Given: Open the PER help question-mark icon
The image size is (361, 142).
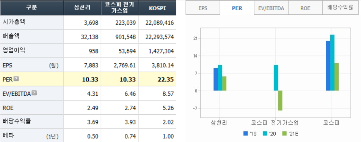Looking at the screenshot, I should pos(16,79).
